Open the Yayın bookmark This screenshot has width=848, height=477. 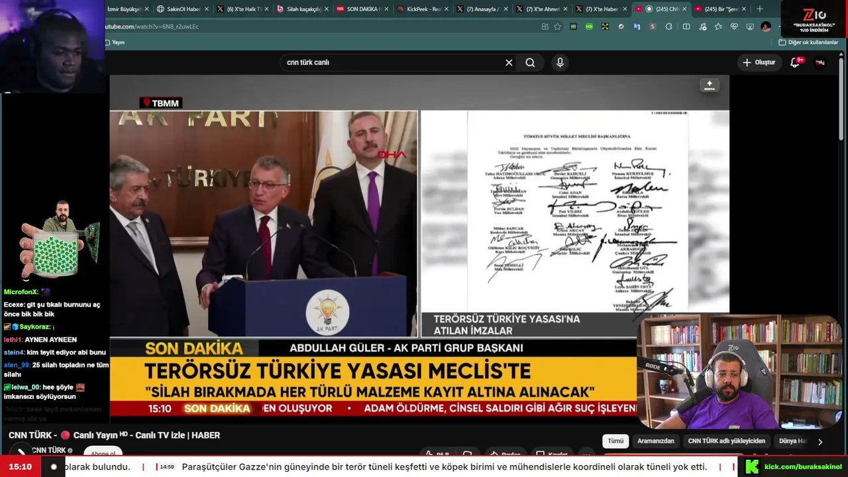115,42
